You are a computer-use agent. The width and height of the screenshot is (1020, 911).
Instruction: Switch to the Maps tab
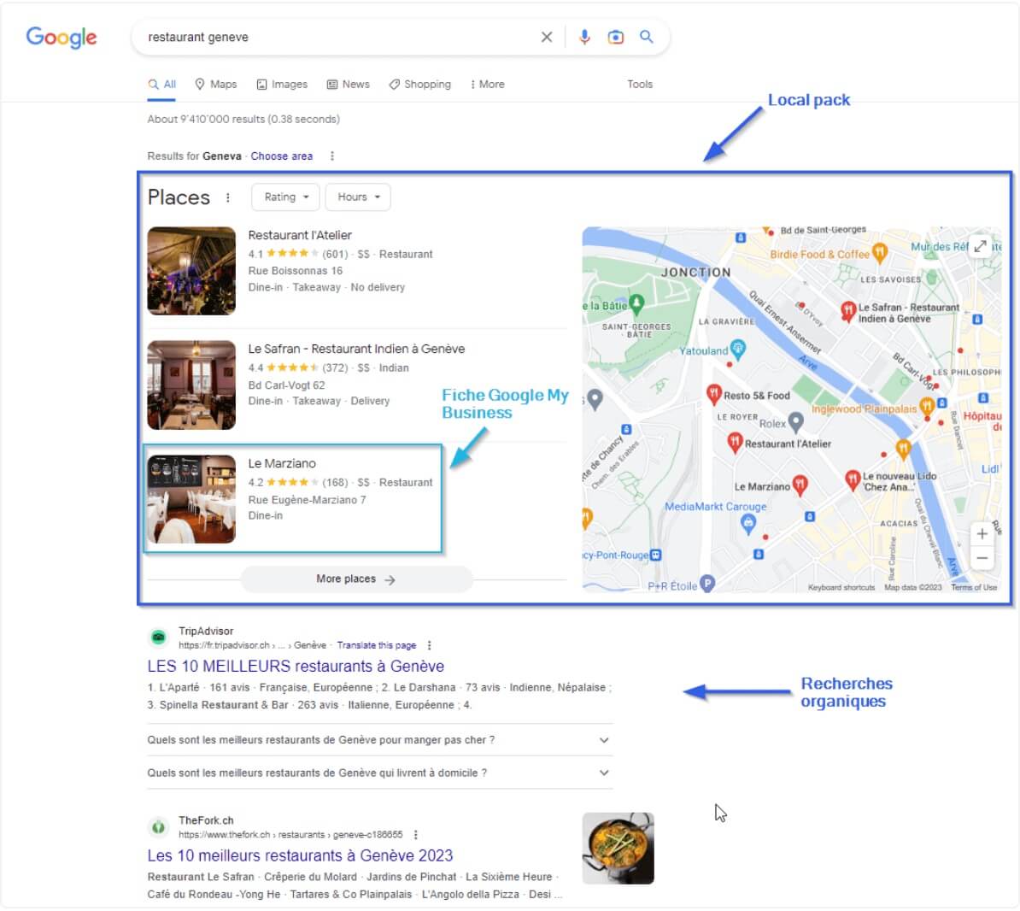(x=216, y=85)
